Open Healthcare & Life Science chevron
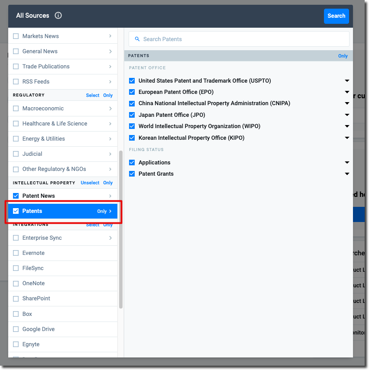 pos(110,123)
